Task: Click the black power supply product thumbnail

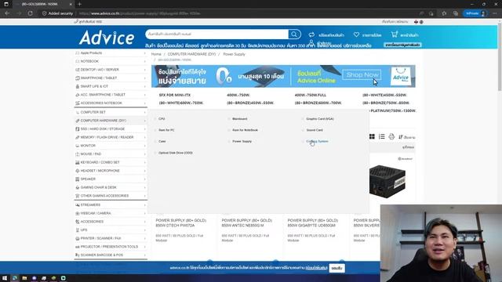Action: [x=387, y=181]
